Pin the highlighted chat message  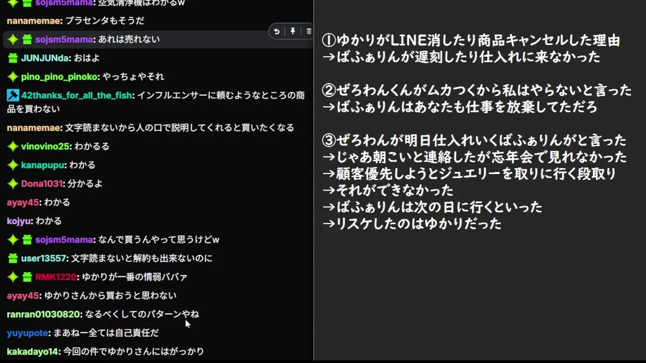(x=293, y=31)
